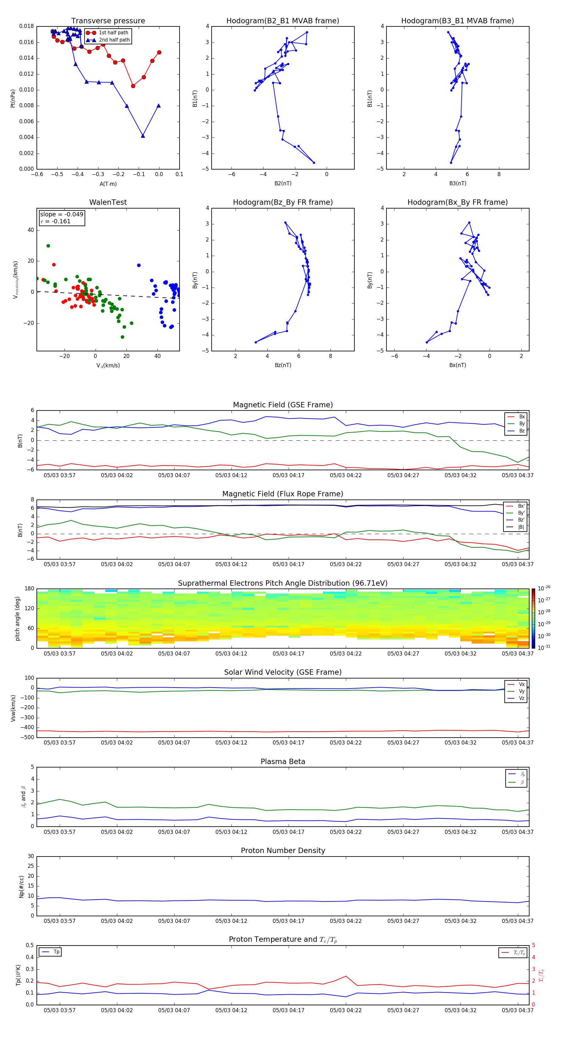Click the 'Hodogram(Bx_By FR frame)' title
The image size is (566, 1038).
(x=457, y=202)
